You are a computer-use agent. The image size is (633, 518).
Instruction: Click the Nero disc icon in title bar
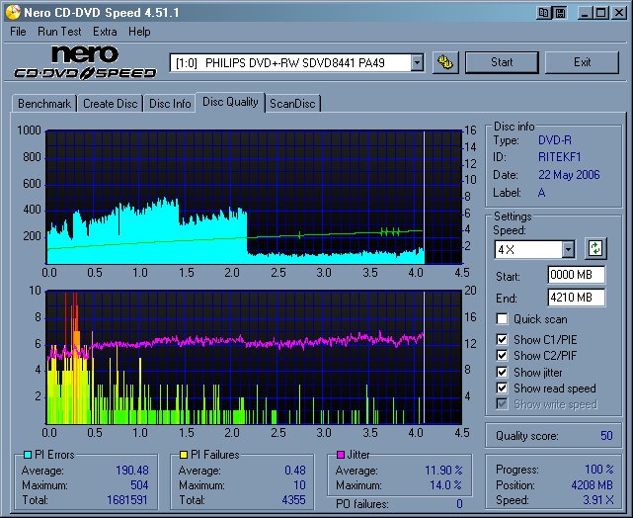click(x=12, y=12)
